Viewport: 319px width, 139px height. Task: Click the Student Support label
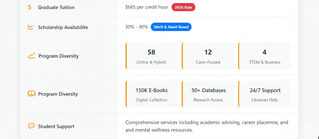[x=56, y=126]
